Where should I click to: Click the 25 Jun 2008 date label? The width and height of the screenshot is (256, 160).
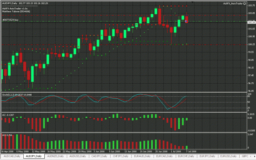161,151
